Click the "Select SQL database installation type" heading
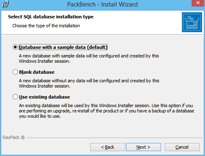The image size is (205, 156). 51,17
